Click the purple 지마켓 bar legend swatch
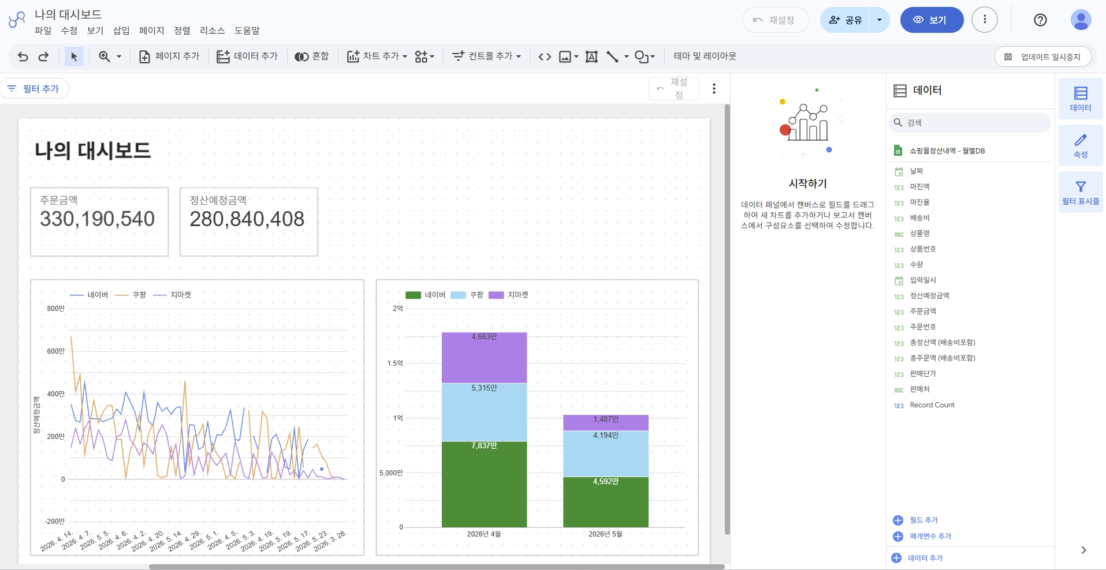Image resolution: width=1106 pixels, height=570 pixels. point(496,295)
